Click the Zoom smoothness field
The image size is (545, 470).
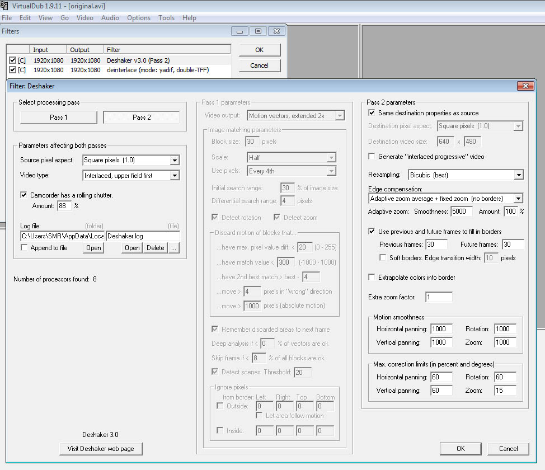coord(505,342)
